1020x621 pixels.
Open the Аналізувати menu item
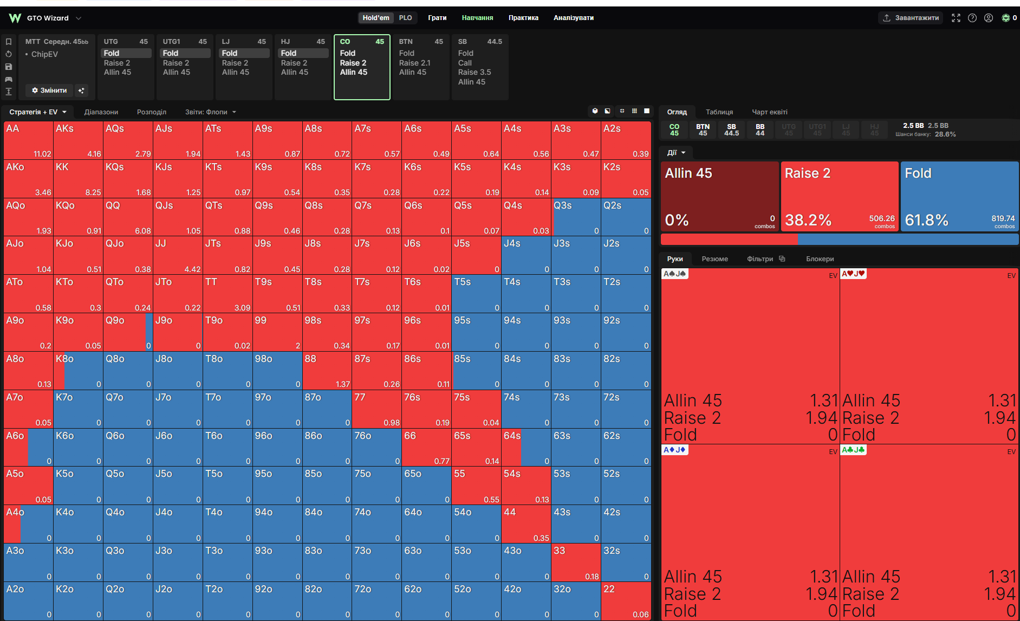click(574, 18)
